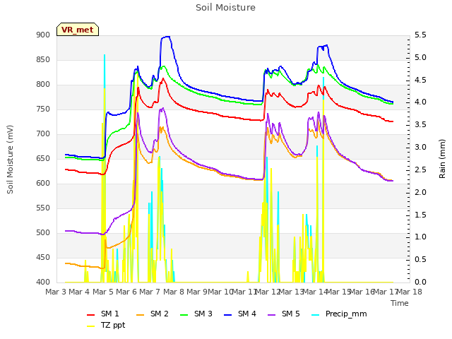452x339 pixels.
Task: Click the 3.0 right axis tick label
Action: click(420, 148)
